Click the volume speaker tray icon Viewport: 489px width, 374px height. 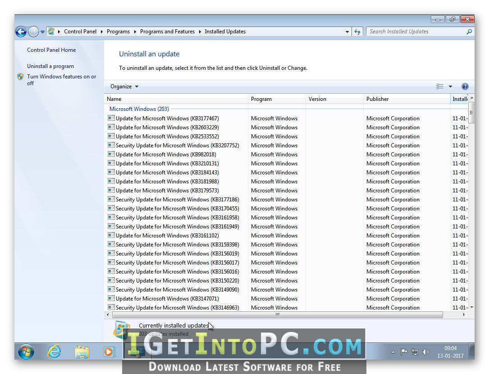(x=426, y=352)
